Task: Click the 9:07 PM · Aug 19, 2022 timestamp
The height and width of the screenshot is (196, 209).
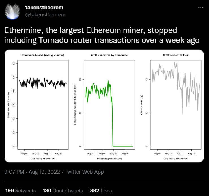Action: [x=32, y=172]
